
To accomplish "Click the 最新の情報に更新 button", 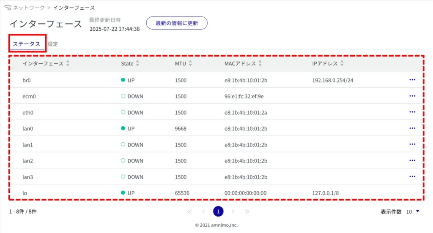I will click(x=177, y=23).
